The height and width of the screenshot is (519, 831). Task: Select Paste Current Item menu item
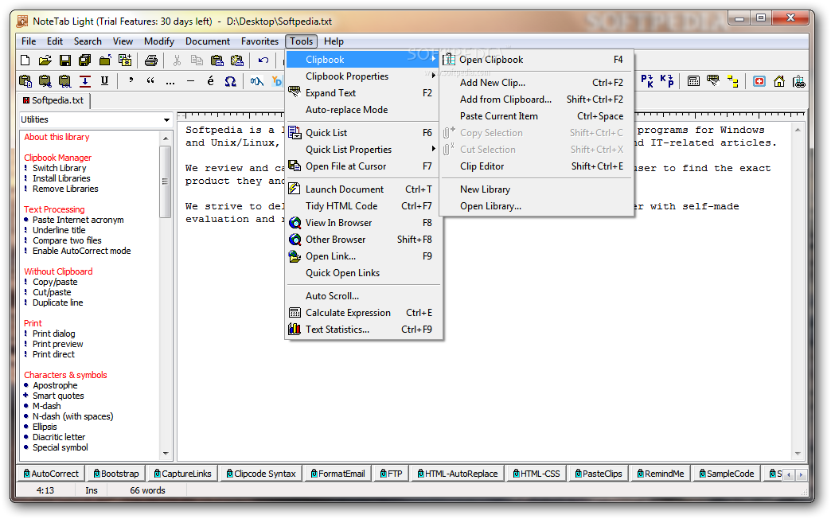536,116
